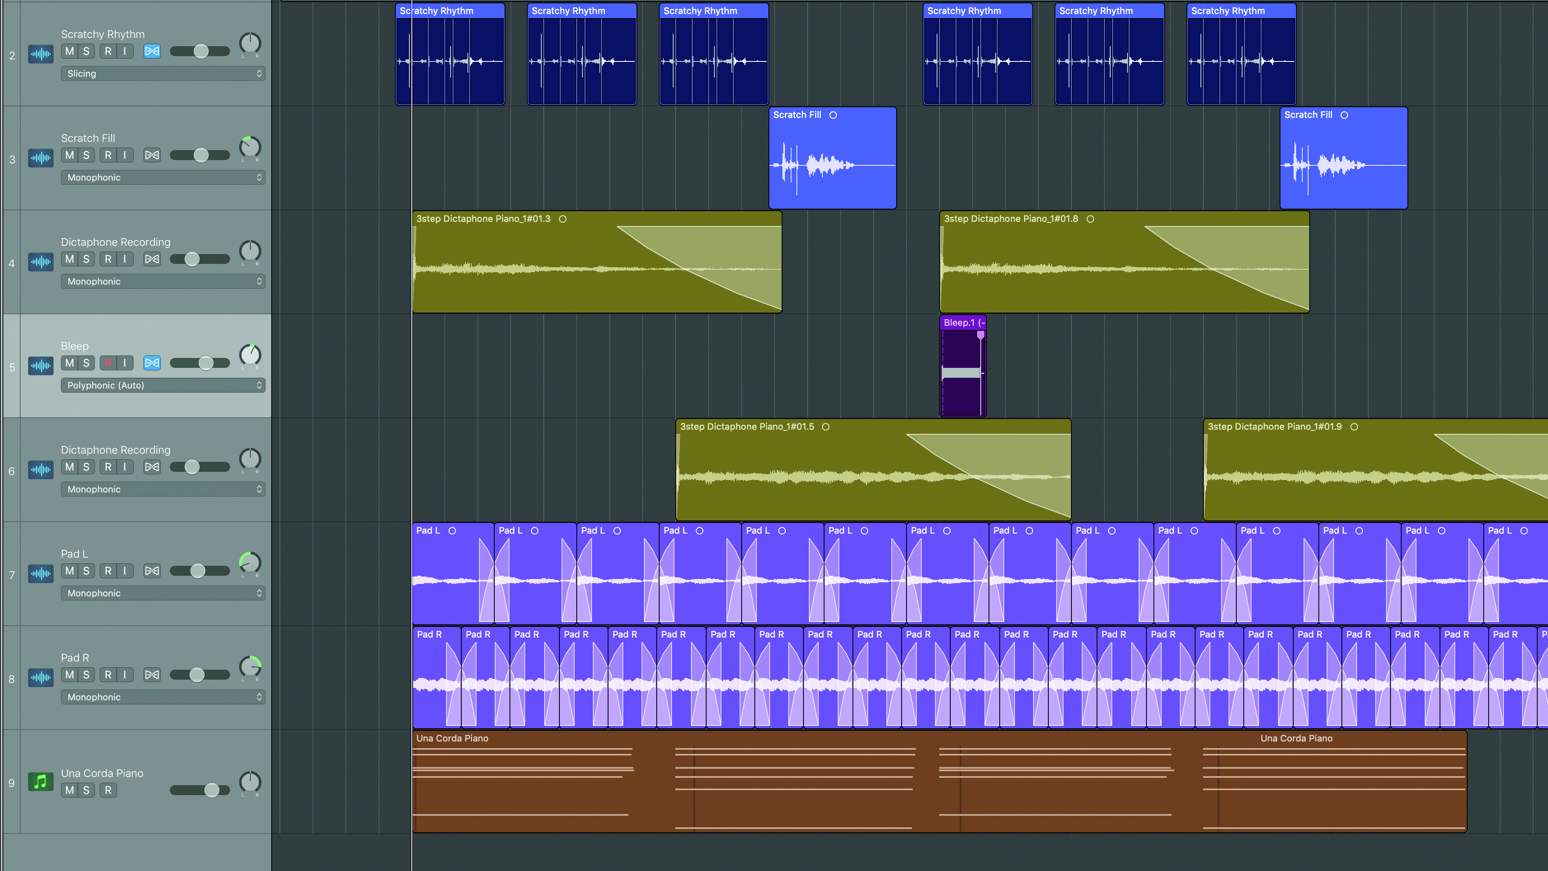
Task: Click the Pad L track icon
Action: [41, 574]
